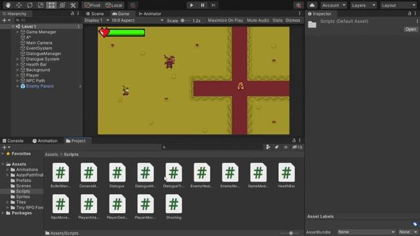This screenshot has height=236, width=420.
Task: Click the Play button
Action: [192, 5]
